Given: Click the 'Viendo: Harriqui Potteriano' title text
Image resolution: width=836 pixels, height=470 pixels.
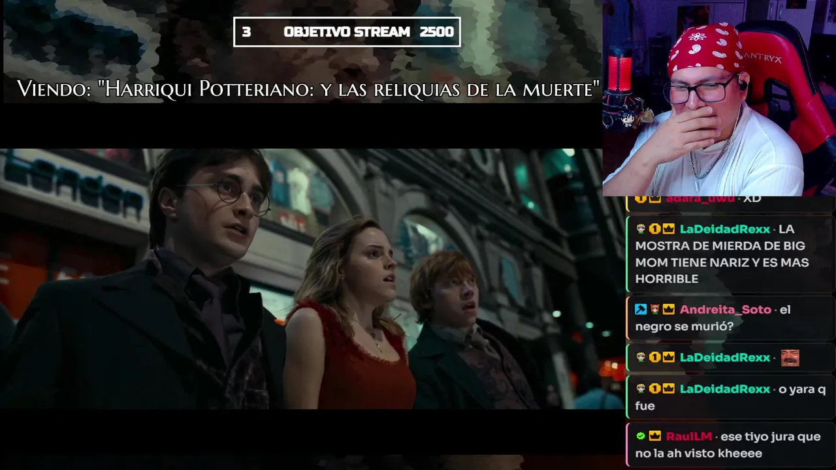Looking at the screenshot, I should pyautogui.click(x=308, y=89).
